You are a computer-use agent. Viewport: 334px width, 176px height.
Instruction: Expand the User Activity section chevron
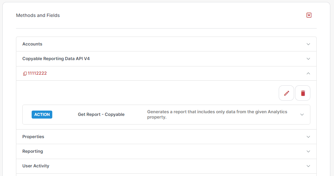click(x=308, y=166)
